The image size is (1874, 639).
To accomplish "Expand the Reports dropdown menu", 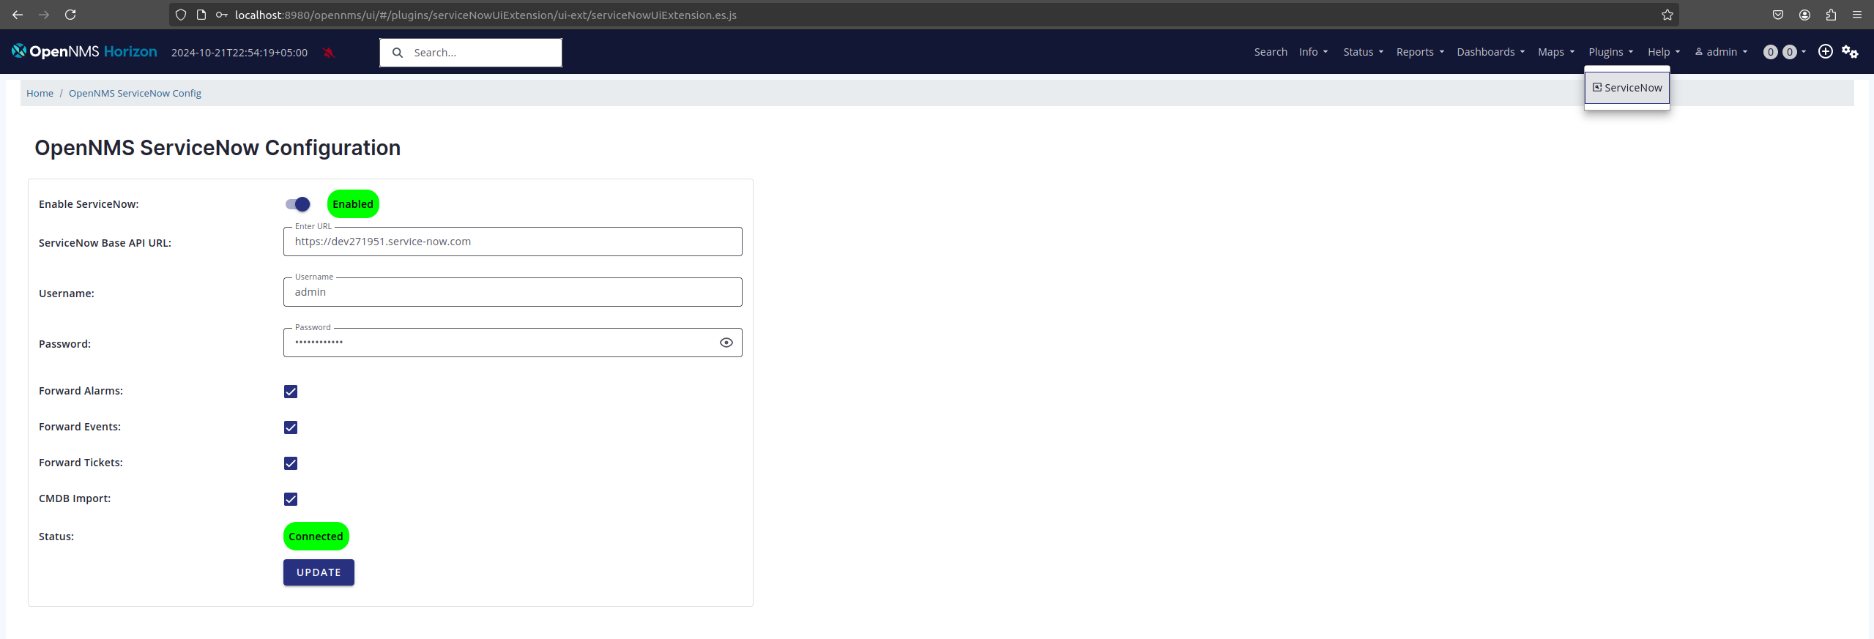I will pos(1419,52).
